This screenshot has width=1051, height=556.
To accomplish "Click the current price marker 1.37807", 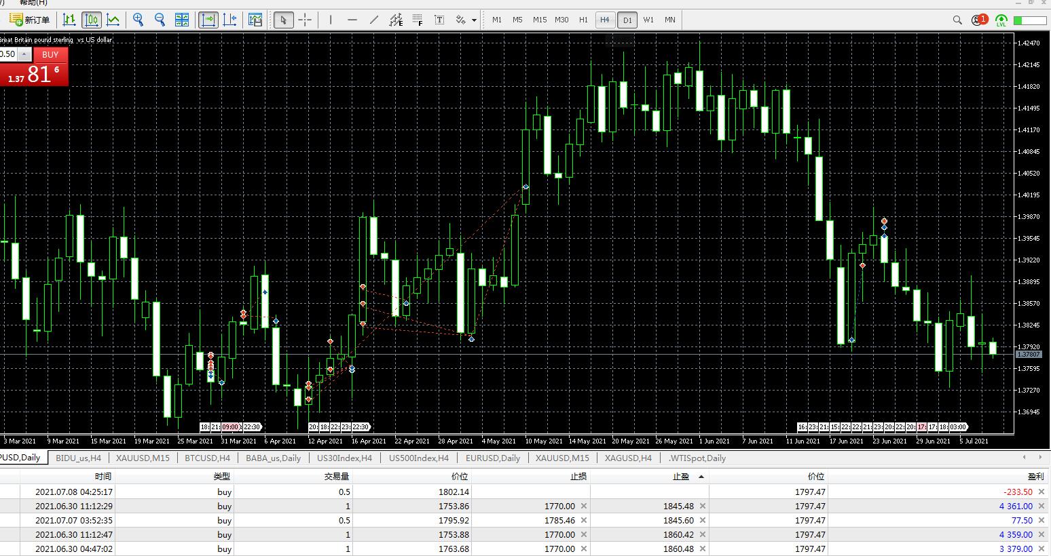I will click(1029, 355).
